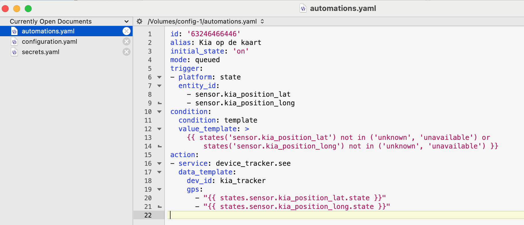Close configuration.yaml in the documents list
Viewport: 524px width, 225px height.
(x=126, y=41)
